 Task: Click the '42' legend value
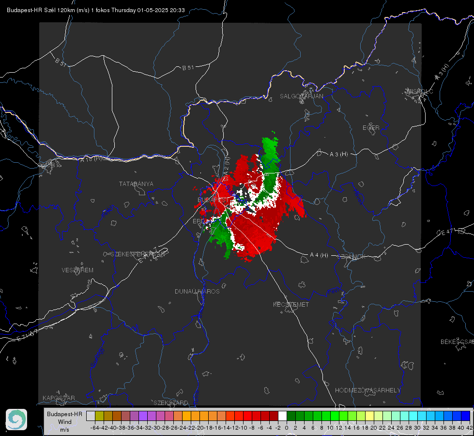(x=470, y=428)
